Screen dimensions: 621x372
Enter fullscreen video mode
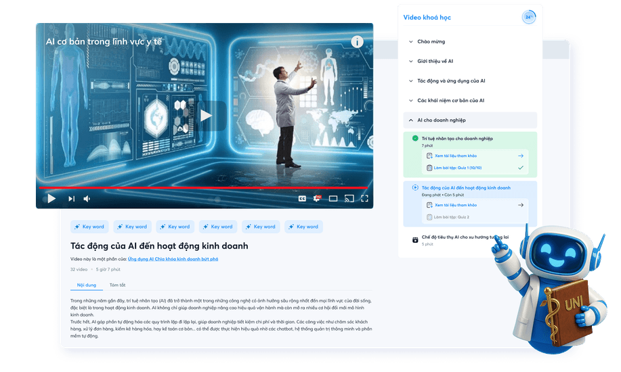pyautogui.click(x=364, y=199)
